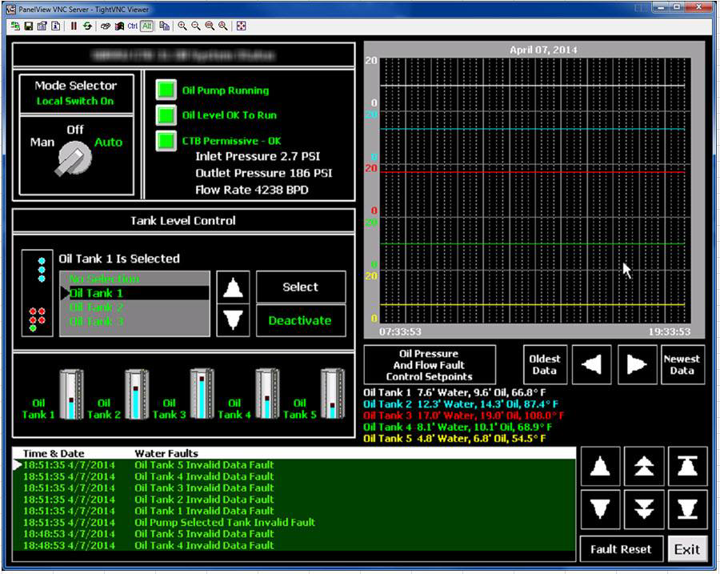Click the clipboard transfer toolbar icon
Image resolution: width=720 pixels, height=574 pixels.
pos(166,26)
